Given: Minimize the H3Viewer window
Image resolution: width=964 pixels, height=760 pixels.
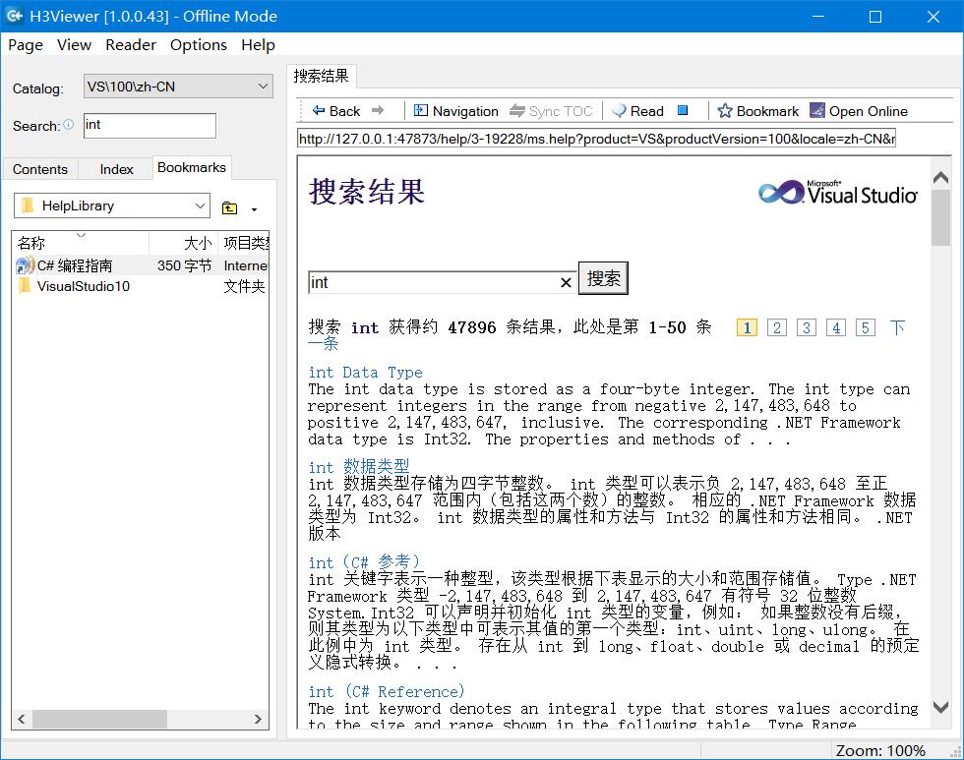Looking at the screenshot, I should [817, 17].
